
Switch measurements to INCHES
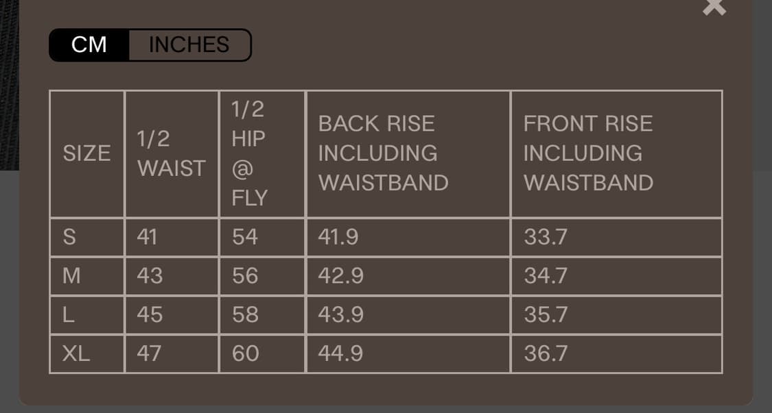[x=189, y=45]
